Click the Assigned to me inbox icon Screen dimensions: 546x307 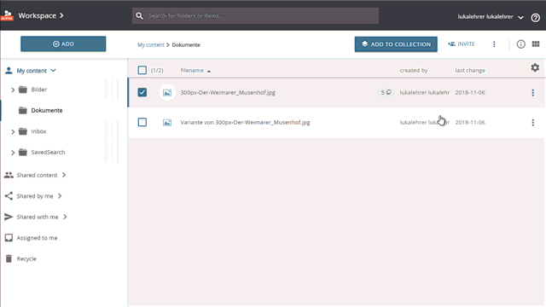point(9,238)
